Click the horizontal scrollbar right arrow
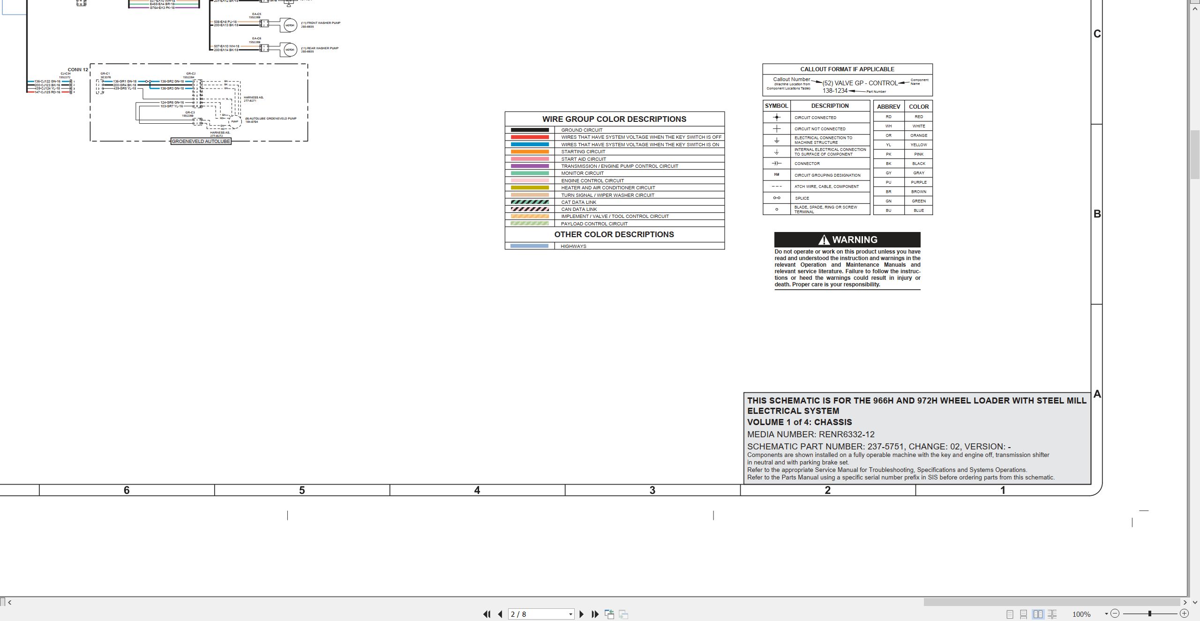The height and width of the screenshot is (621, 1200). [1185, 602]
